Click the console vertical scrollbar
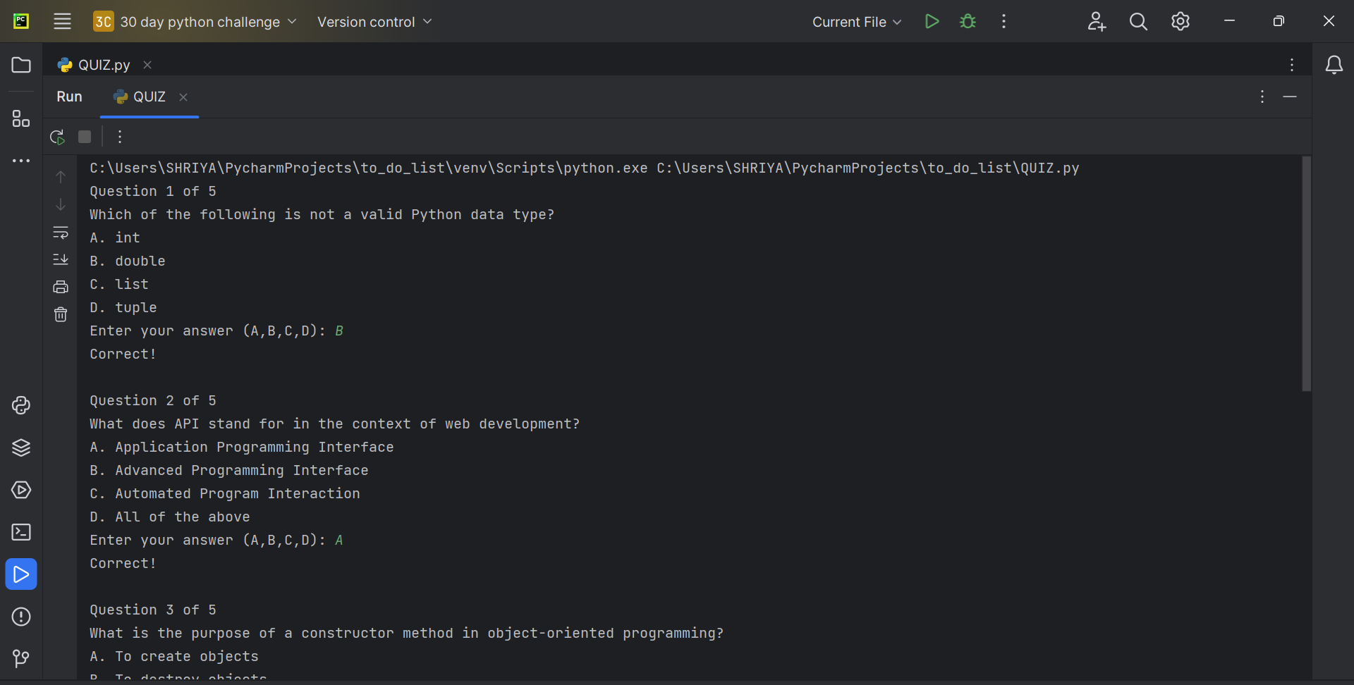 pyautogui.click(x=1306, y=273)
